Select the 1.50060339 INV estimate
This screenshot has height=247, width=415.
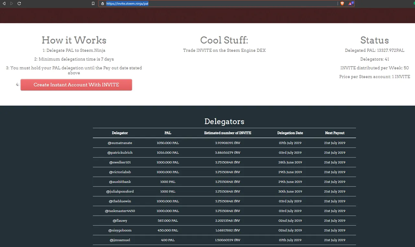[x=228, y=240]
